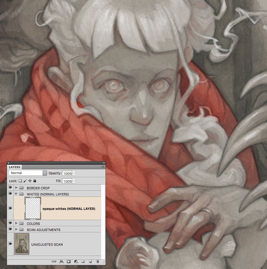Image resolution: width=267 pixels, height=269 pixels.
Task: Click the Fill percentage field
Action: click(x=67, y=181)
